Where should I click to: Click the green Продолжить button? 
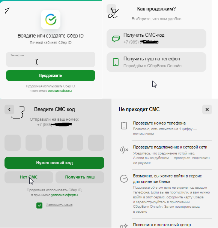click(x=51, y=76)
